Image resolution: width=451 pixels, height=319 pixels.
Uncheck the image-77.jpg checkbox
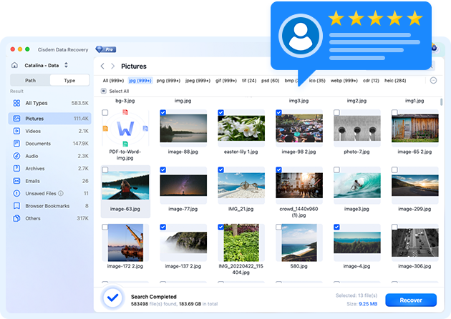(163, 170)
